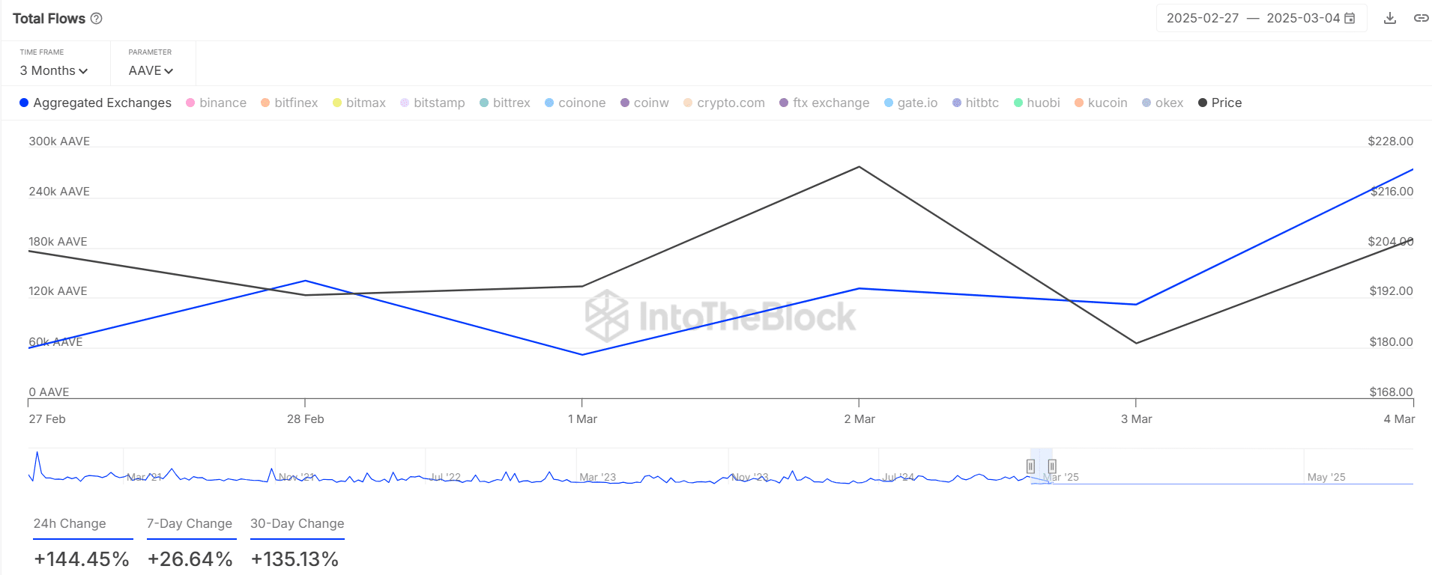Click the IntoTheBlock watermark logo
This screenshot has height=575, width=1432.
(x=719, y=316)
